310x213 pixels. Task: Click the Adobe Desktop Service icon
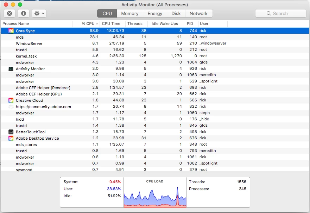11,138
